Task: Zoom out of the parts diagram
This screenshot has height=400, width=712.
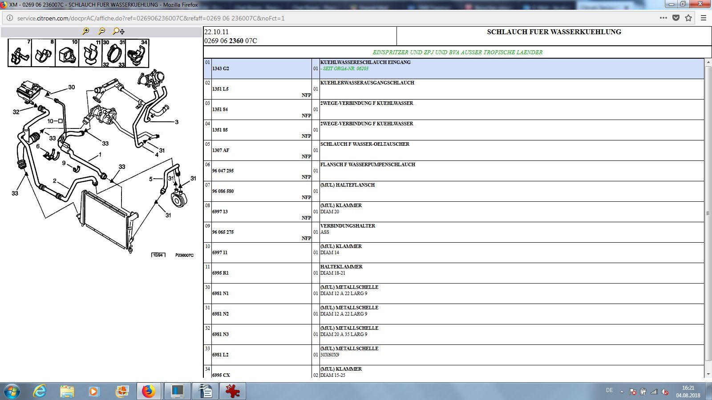Action: pyautogui.click(x=102, y=31)
